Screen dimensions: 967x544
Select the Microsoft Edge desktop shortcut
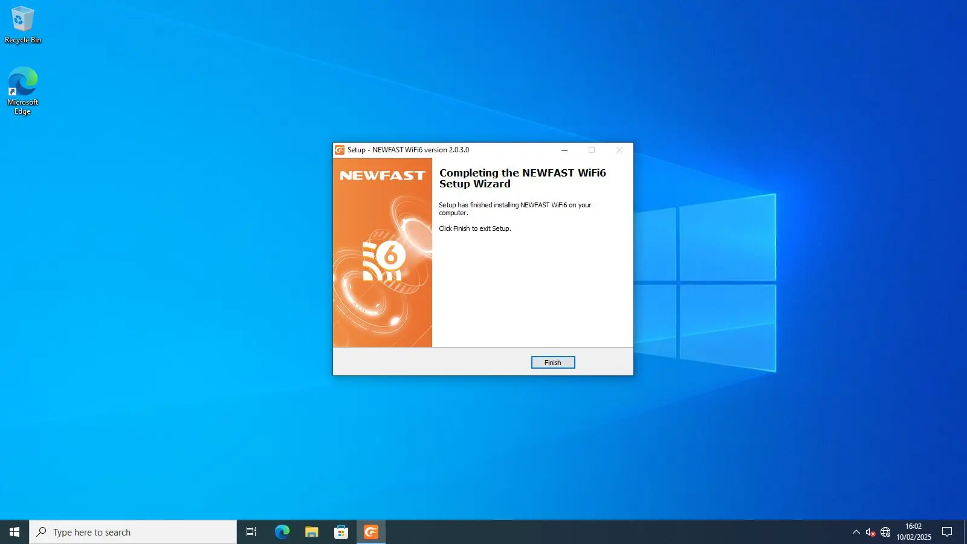(23, 91)
